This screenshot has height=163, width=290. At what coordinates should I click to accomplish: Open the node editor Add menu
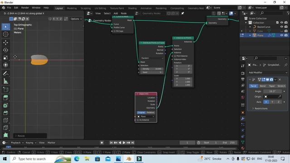[x=116, y=13]
